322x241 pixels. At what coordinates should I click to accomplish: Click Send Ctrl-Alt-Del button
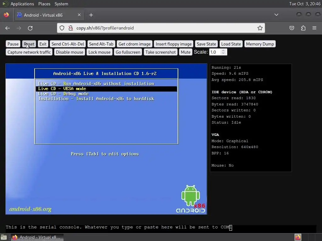68,44
